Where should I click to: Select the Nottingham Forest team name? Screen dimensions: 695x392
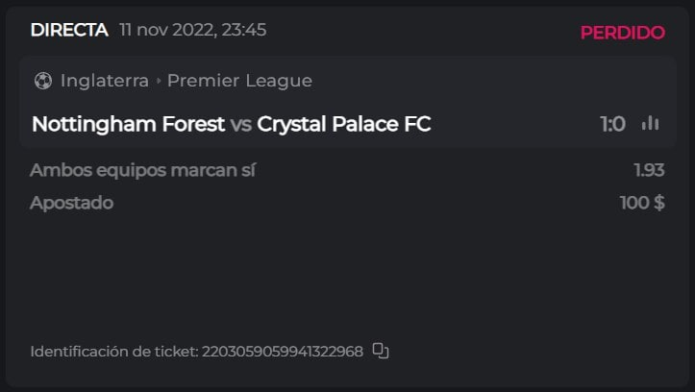128,124
